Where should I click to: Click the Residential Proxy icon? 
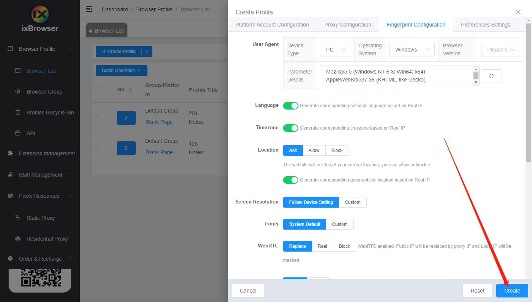[17, 239]
